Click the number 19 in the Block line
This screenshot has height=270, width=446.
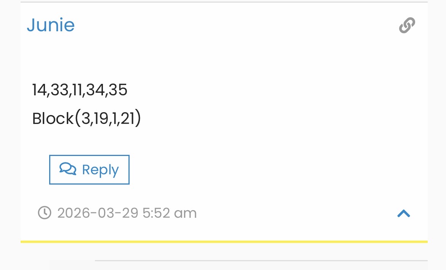(101, 119)
